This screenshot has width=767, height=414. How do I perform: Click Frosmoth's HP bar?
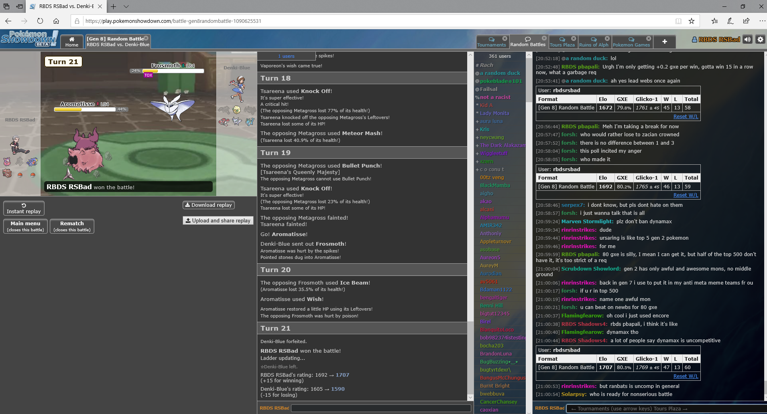coord(173,71)
